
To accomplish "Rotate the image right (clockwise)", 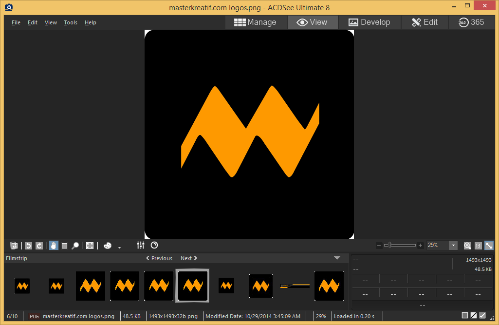I will pos(39,246).
